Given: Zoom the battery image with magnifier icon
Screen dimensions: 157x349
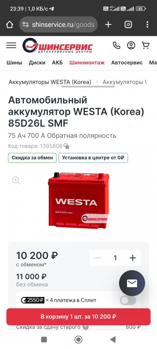Looking at the screenshot, I should (16, 180).
